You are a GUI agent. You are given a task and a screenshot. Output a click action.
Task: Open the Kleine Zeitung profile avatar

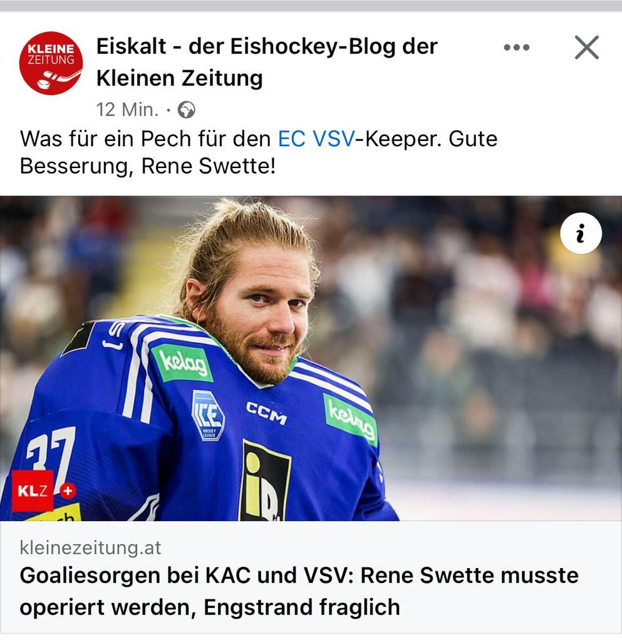(51, 63)
